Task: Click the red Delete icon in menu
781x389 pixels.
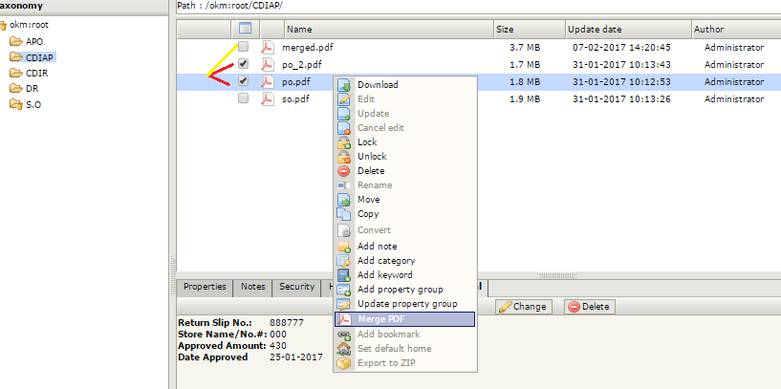Action: coord(345,171)
